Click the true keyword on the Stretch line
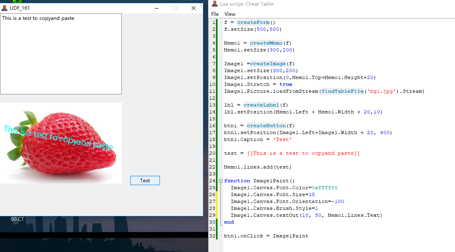 coord(285,84)
